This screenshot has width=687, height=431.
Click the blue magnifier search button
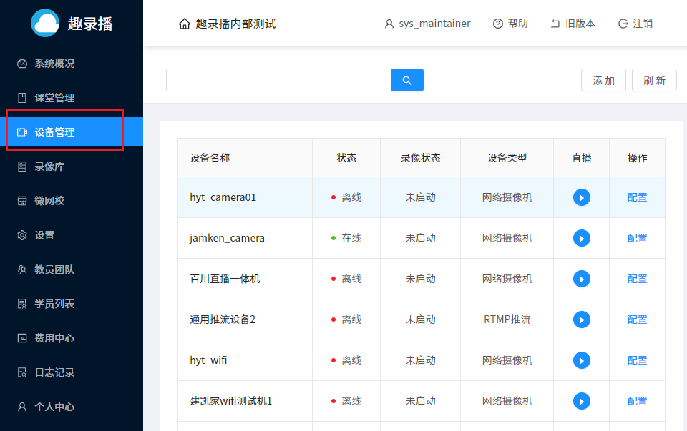[407, 80]
